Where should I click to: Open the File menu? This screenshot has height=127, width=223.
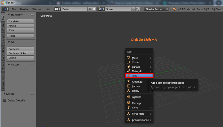14,9
